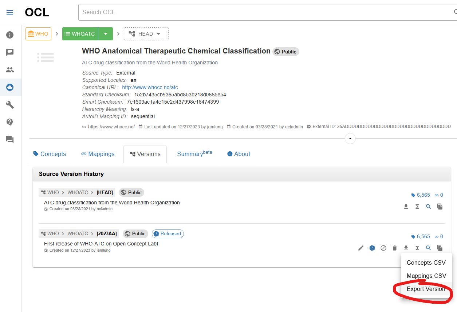
Task: Retire the 2023AA version
Action: 383,248
